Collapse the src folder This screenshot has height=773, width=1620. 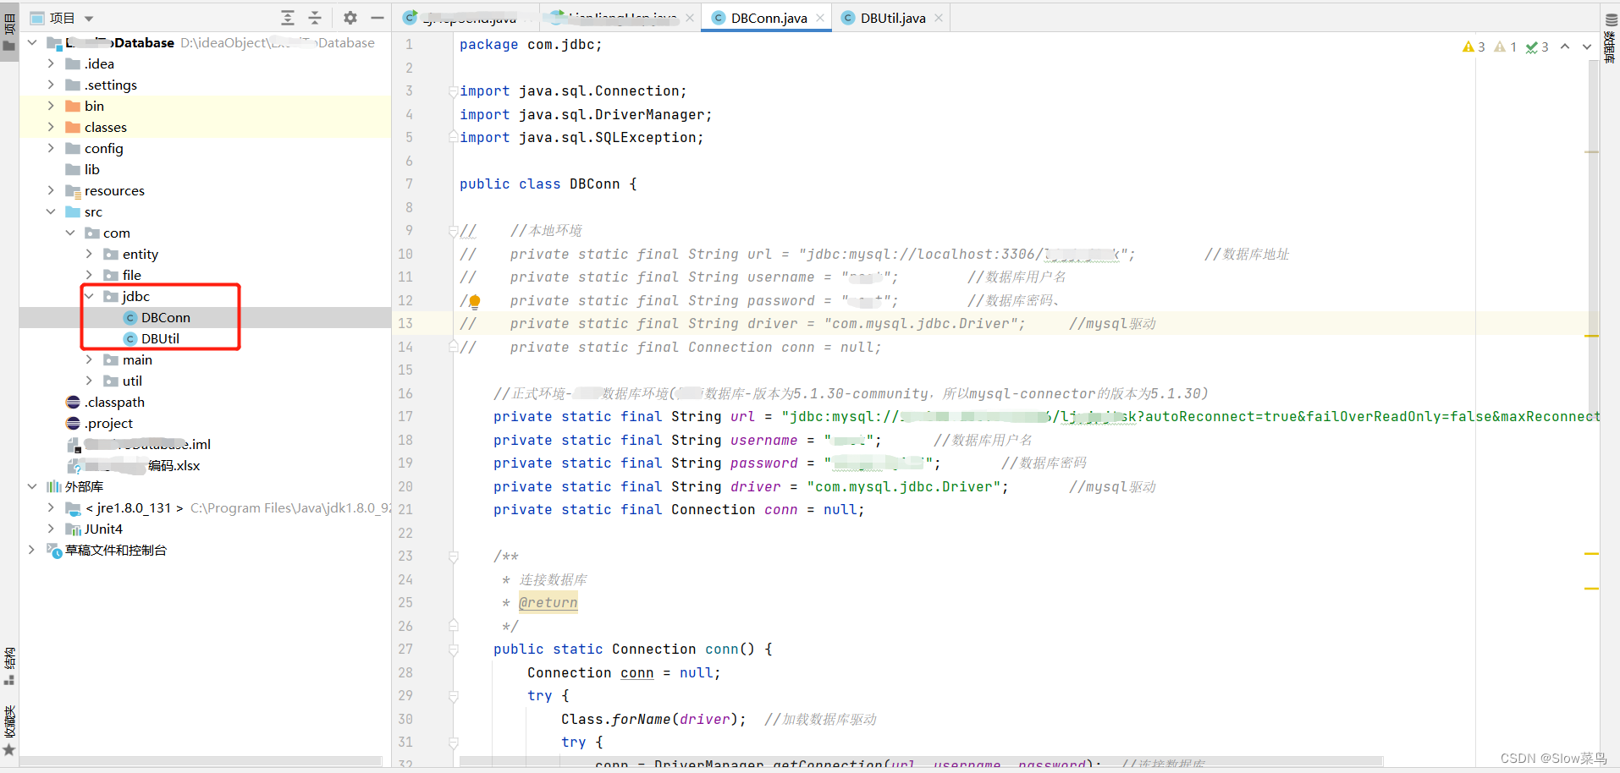[x=51, y=211]
